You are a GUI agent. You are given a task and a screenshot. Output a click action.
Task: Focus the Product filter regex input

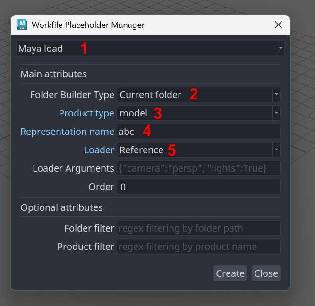tap(198, 247)
